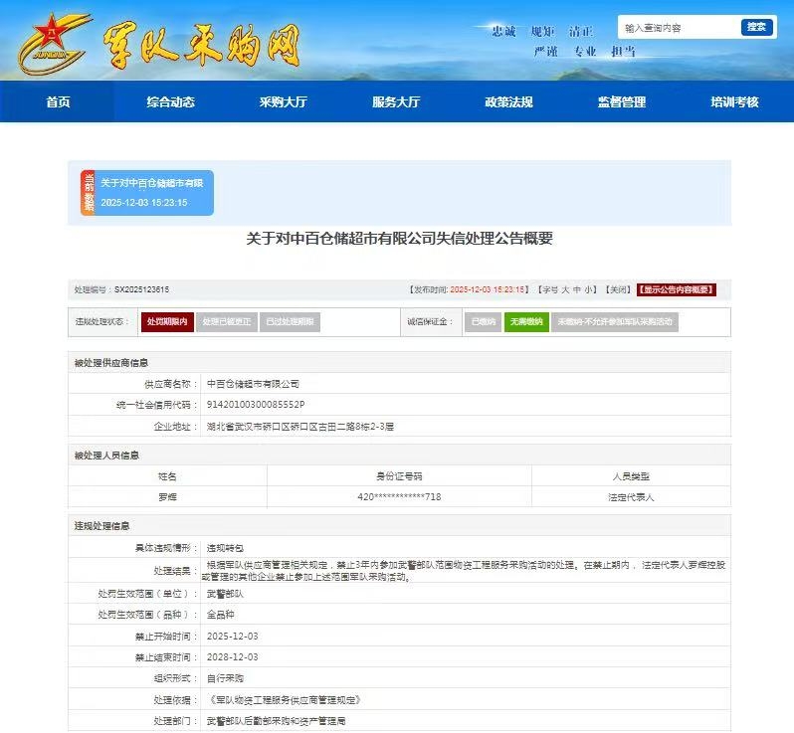Click the announcement title 关于对中百仓储超市有限公司失信处理公告概要
Screen dimensions: 794x733
(400, 239)
